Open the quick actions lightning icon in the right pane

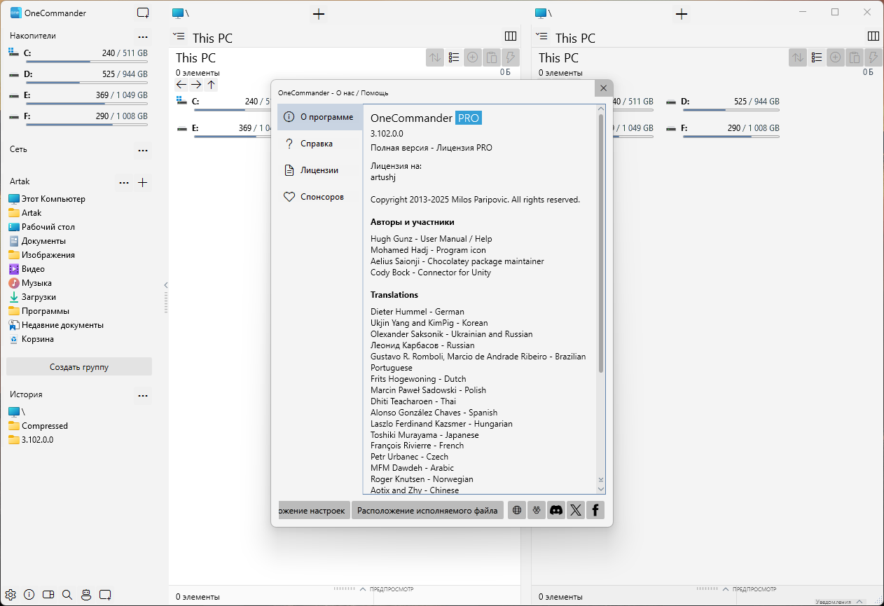(873, 57)
